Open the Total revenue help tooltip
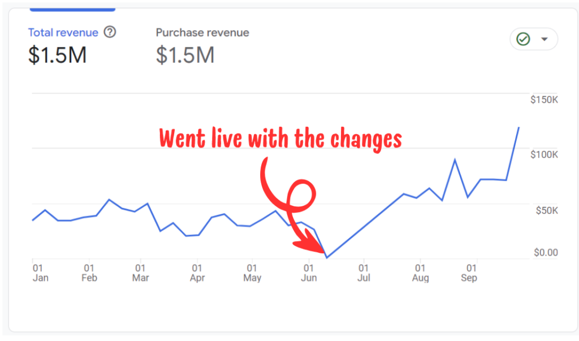Screen dimensions: 579x341 pos(109,32)
